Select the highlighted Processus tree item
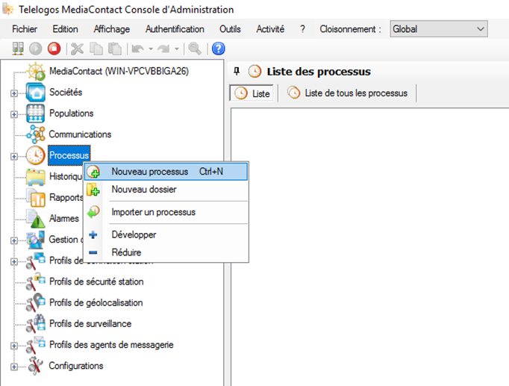Image resolution: width=509 pixels, height=386 pixels. pyautogui.click(x=69, y=155)
